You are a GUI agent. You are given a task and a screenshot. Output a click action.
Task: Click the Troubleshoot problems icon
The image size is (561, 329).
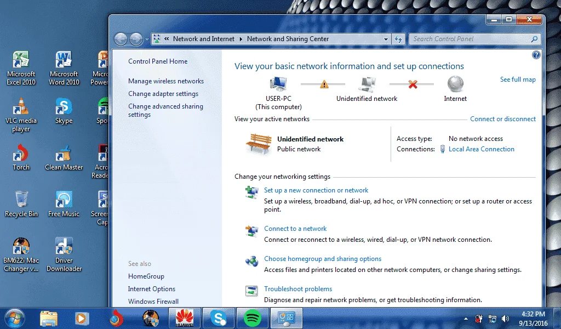(x=251, y=291)
